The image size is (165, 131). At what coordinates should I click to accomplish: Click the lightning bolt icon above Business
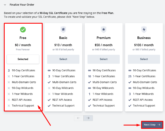point(144,29)
